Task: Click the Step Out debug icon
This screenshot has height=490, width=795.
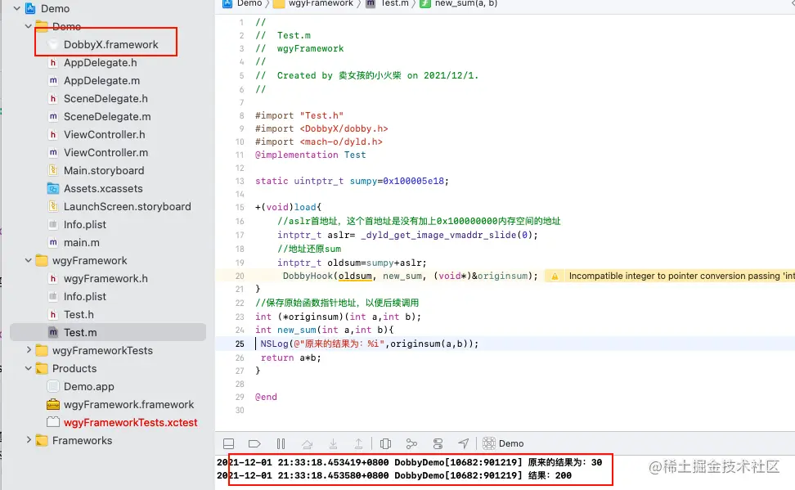Action: (x=358, y=444)
